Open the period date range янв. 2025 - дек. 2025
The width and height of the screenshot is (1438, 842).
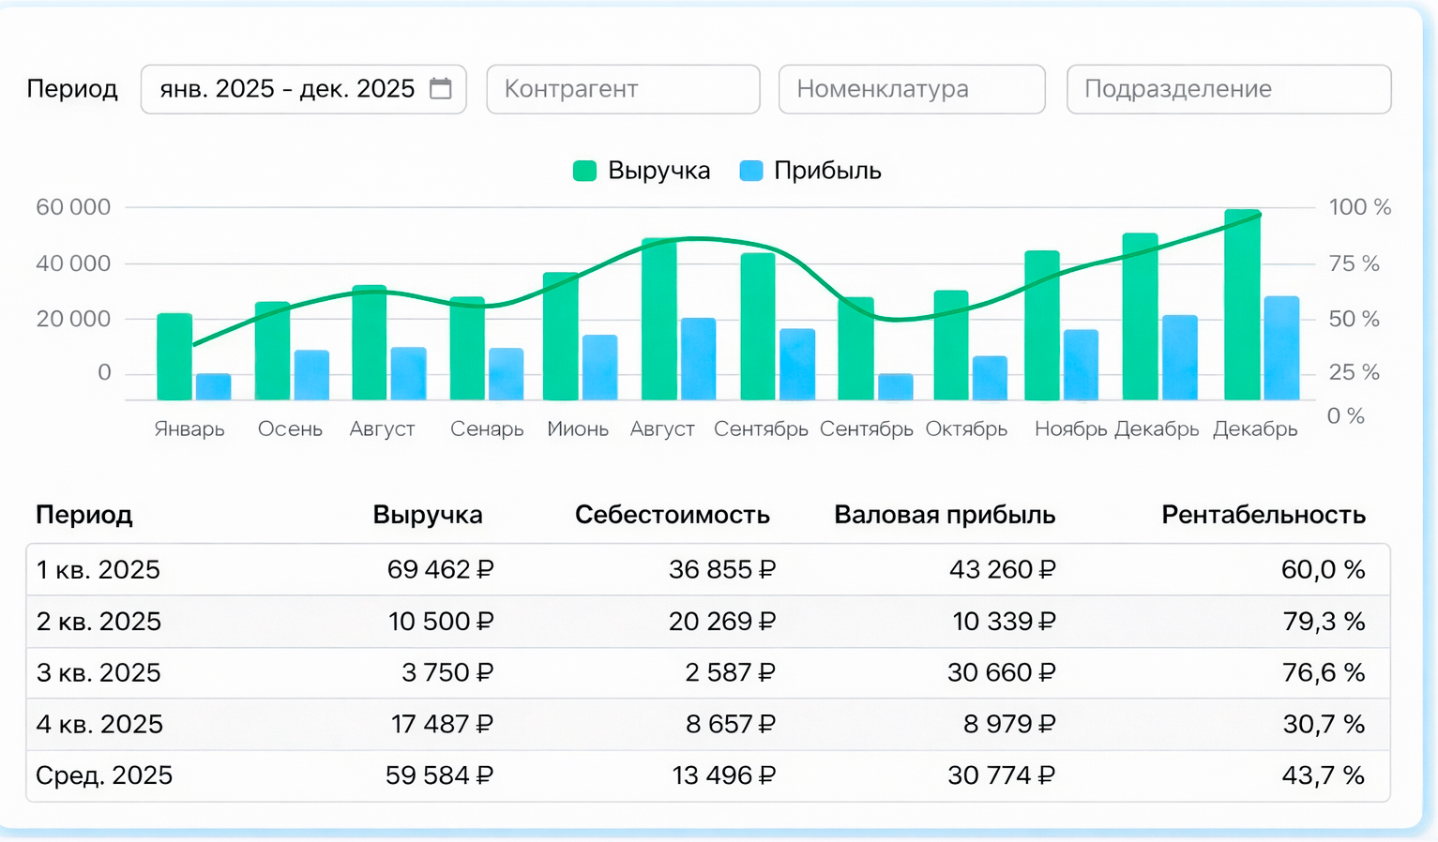[287, 89]
